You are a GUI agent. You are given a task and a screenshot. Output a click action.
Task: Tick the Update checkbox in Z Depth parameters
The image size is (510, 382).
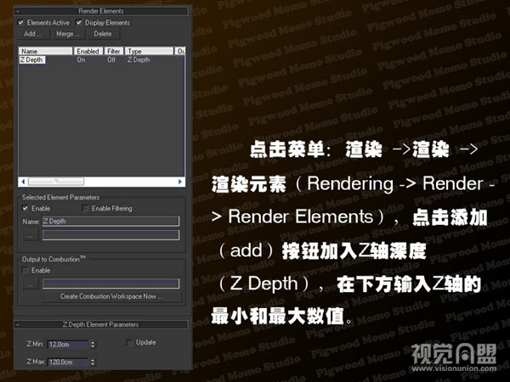point(129,343)
